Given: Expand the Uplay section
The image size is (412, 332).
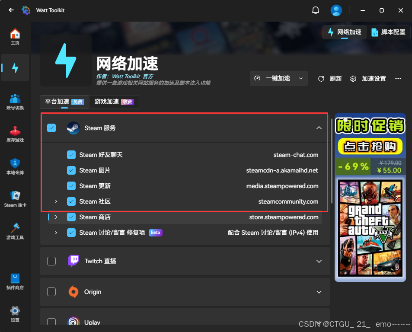Looking at the screenshot, I should click(x=319, y=322).
